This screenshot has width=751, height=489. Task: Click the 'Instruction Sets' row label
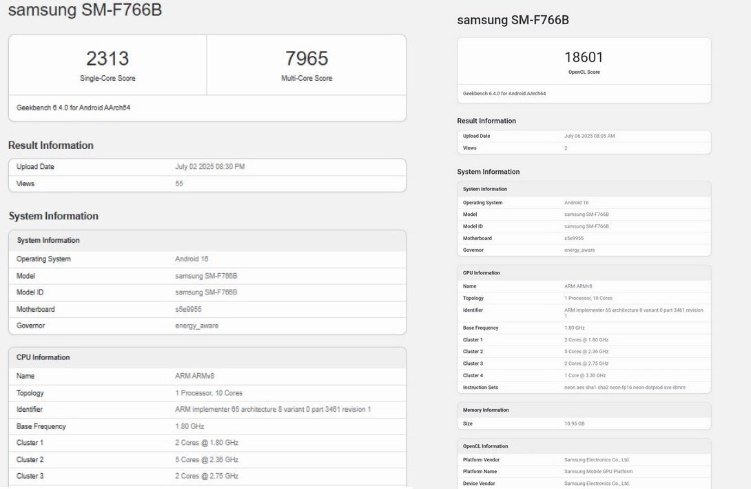point(480,388)
